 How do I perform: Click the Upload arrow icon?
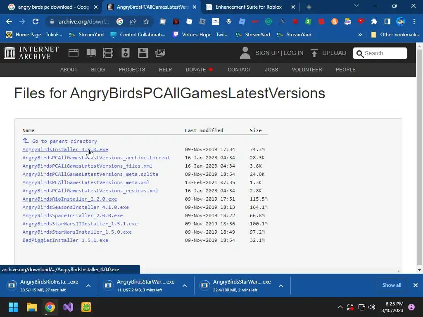click(314, 53)
